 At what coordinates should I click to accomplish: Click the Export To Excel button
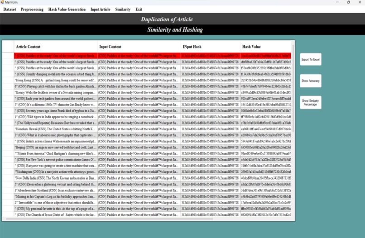pyautogui.click(x=311, y=59)
